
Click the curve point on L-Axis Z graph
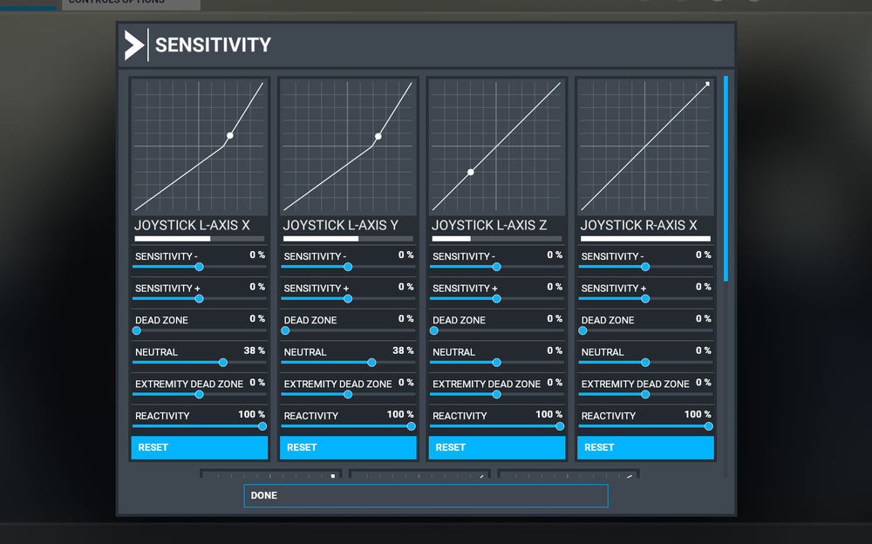471,173
